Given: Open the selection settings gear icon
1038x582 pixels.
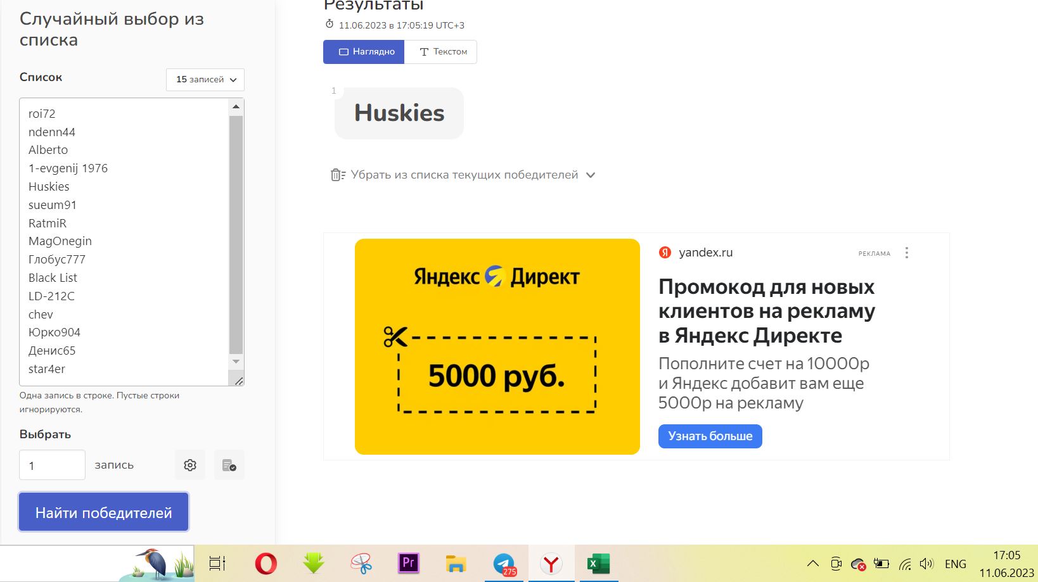Looking at the screenshot, I should (190, 465).
